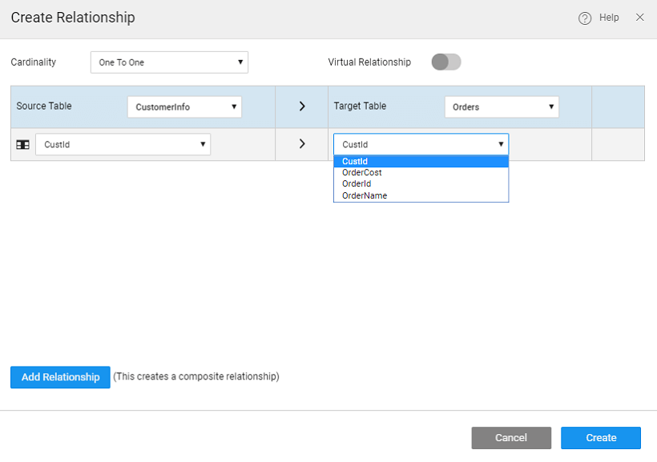Select OrderCost from the open list
Screen dimensions: 657x462
pos(421,172)
